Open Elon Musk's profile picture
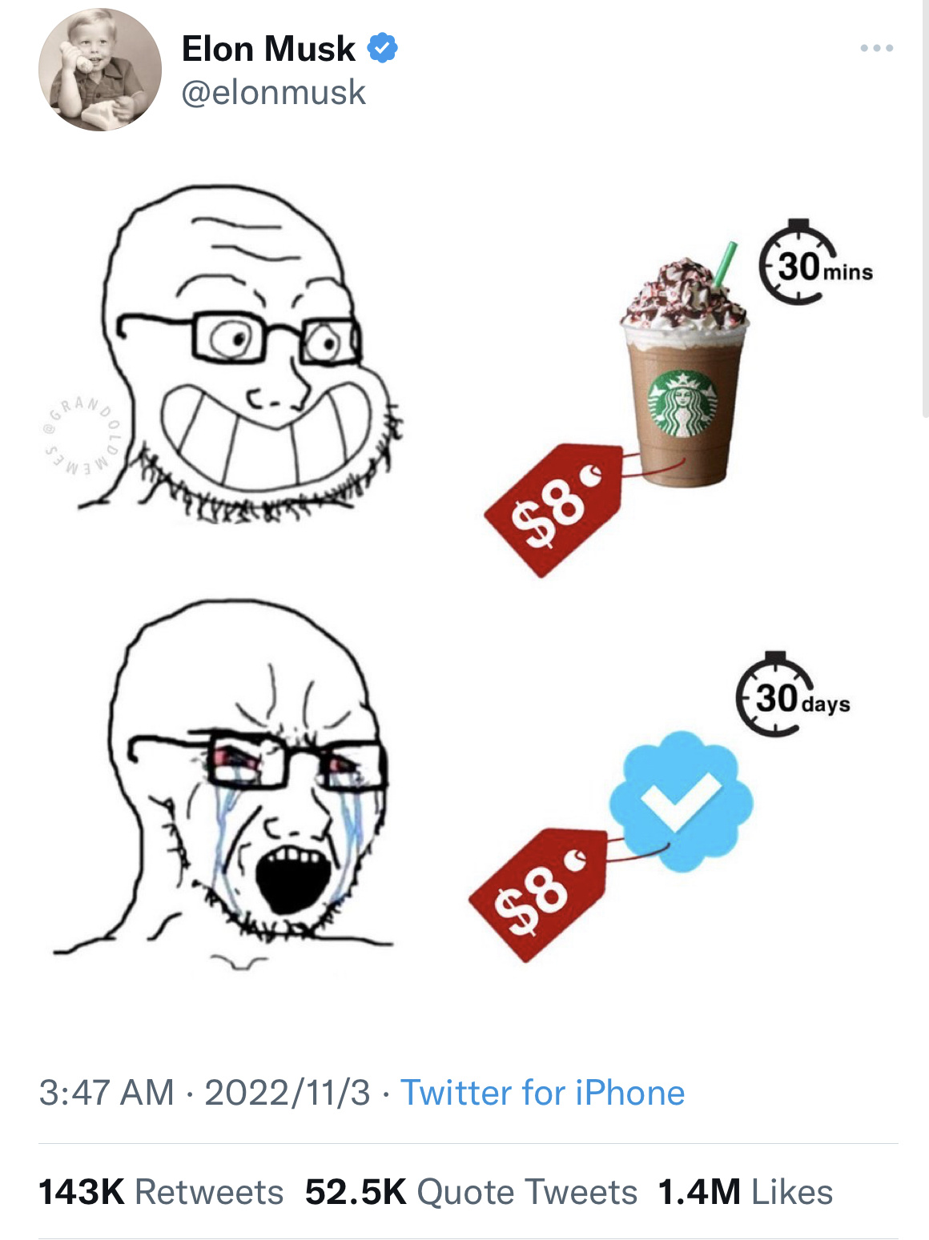This screenshot has height=1240, width=929. tap(100, 70)
